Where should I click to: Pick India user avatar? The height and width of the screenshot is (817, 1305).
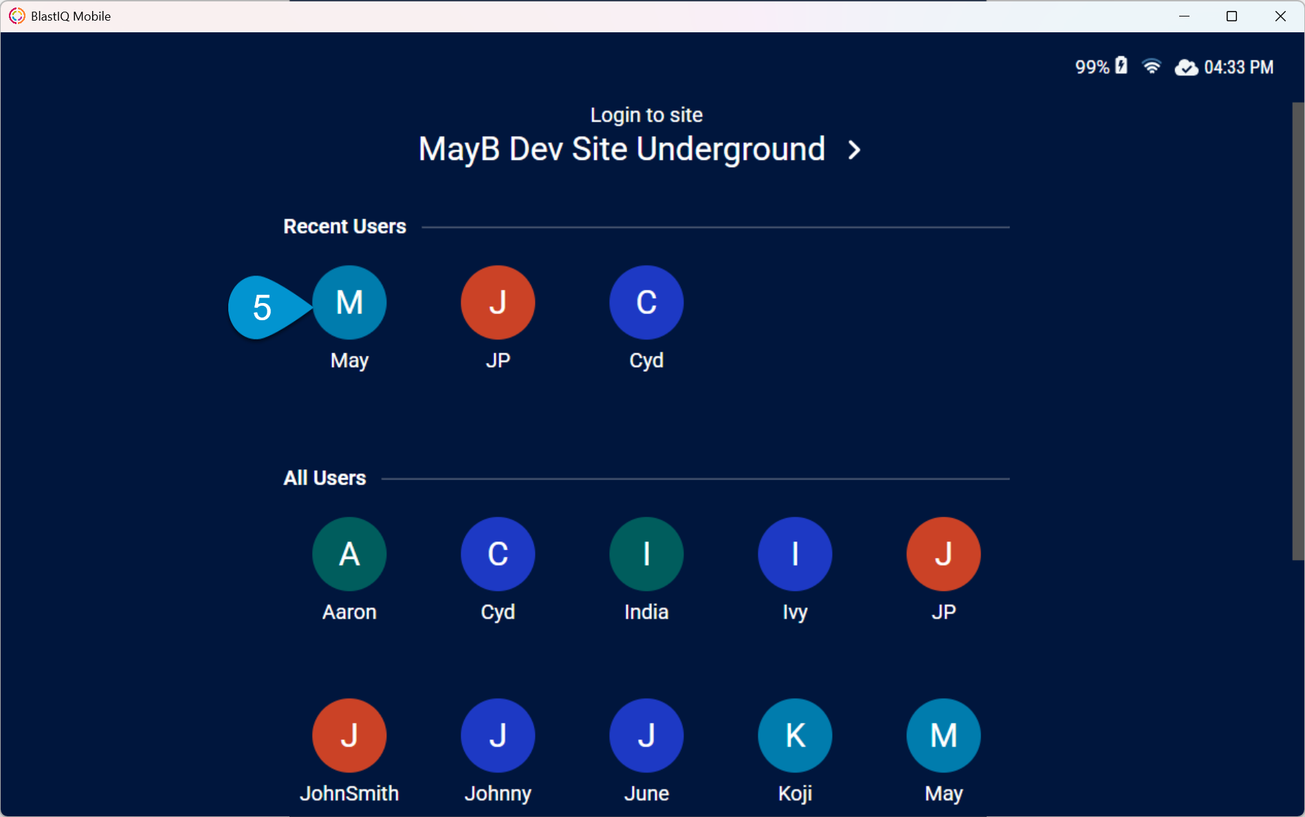(x=646, y=554)
